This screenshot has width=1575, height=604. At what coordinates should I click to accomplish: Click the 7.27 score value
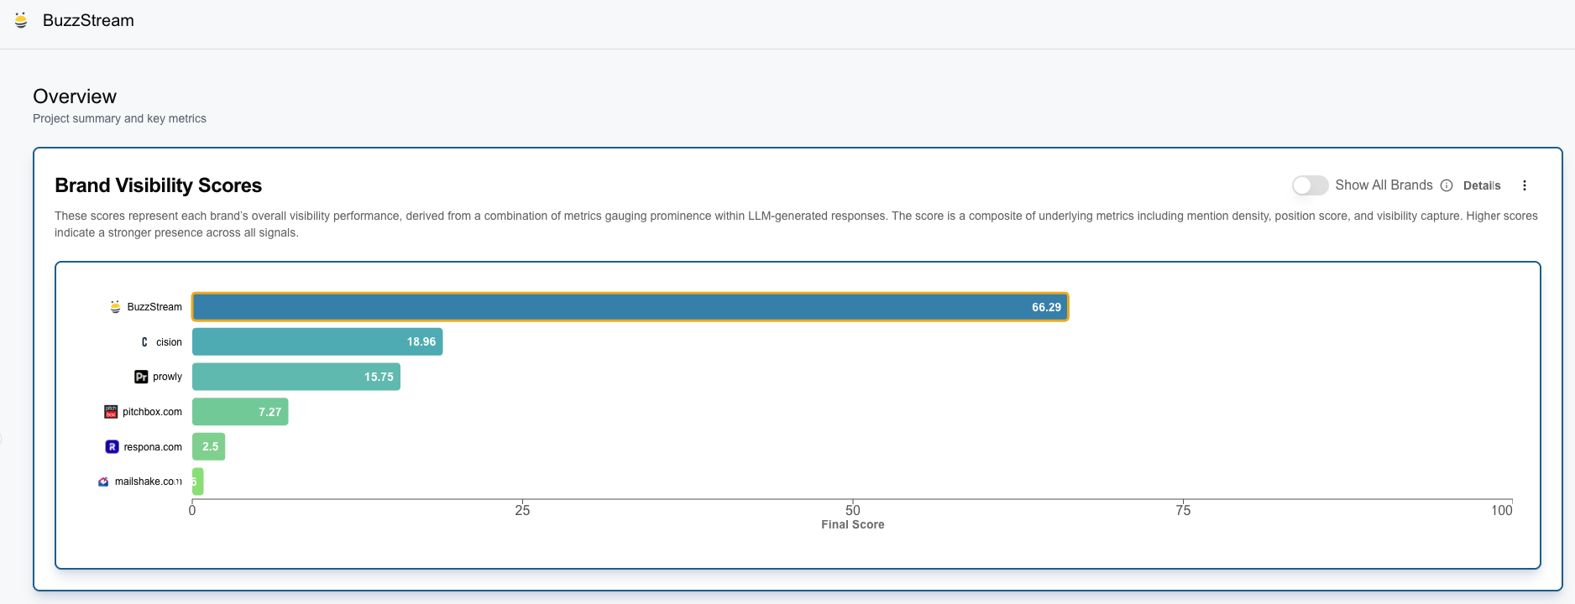click(x=269, y=412)
